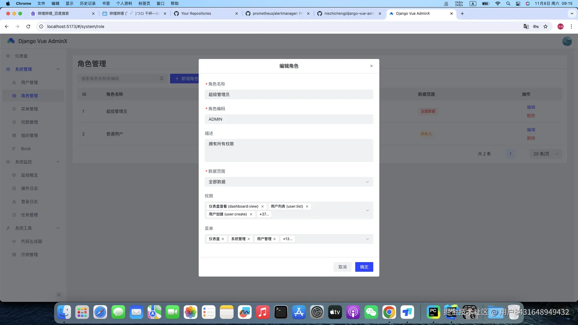Image resolution: width=578 pixels, height=325 pixels.
Task: Click 取消 to dismiss the edit dialog
Action: tap(343, 267)
